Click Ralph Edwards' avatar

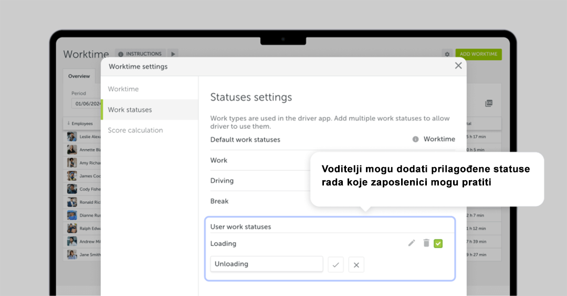point(72,228)
